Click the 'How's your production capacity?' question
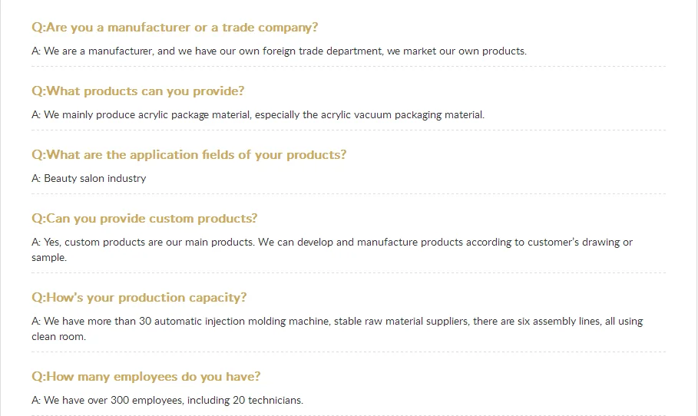The image size is (698, 416). [139, 298]
